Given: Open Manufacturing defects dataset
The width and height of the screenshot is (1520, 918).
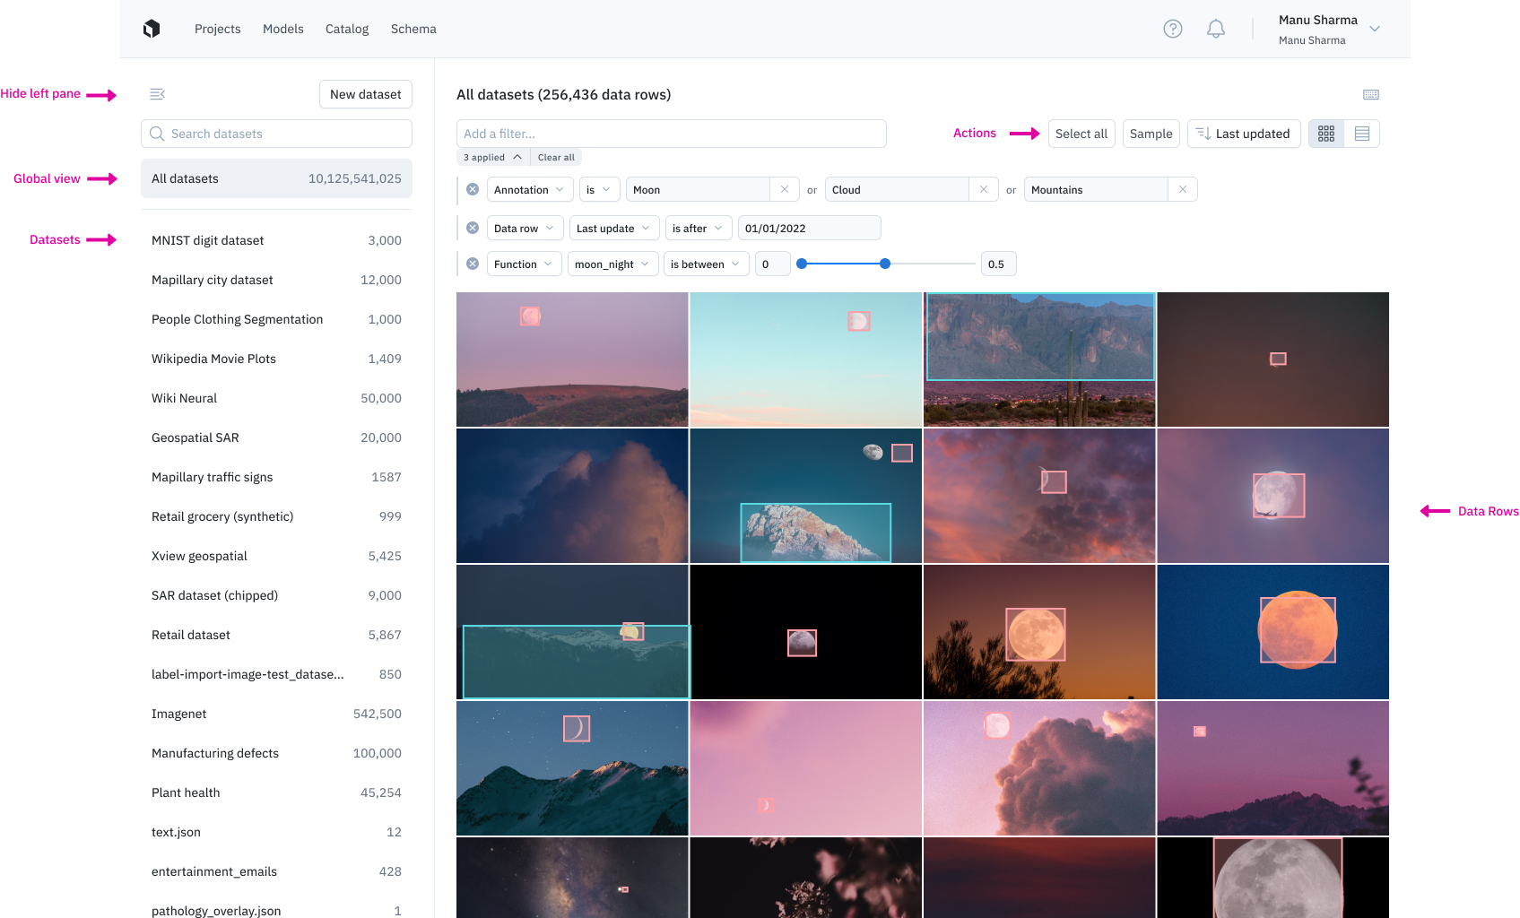Looking at the screenshot, I should tap(276, 753).
